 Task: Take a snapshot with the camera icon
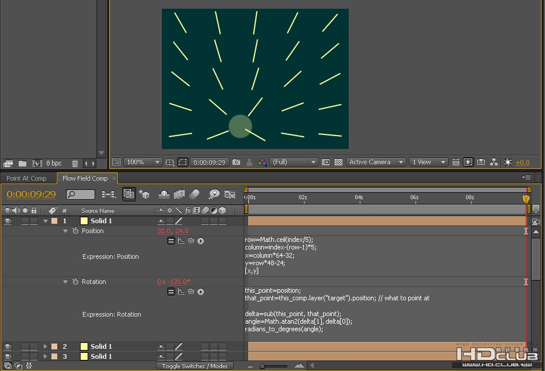pyautogui.click(x=237, y=162)
